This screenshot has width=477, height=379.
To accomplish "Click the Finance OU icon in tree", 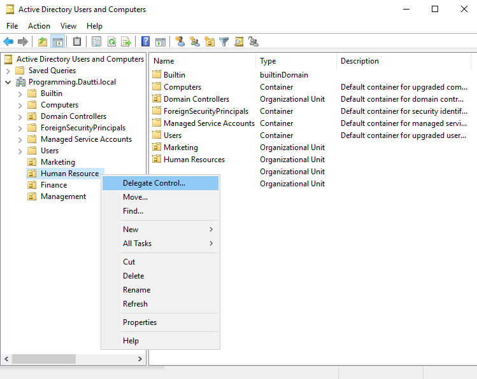I will click(32, 185).
